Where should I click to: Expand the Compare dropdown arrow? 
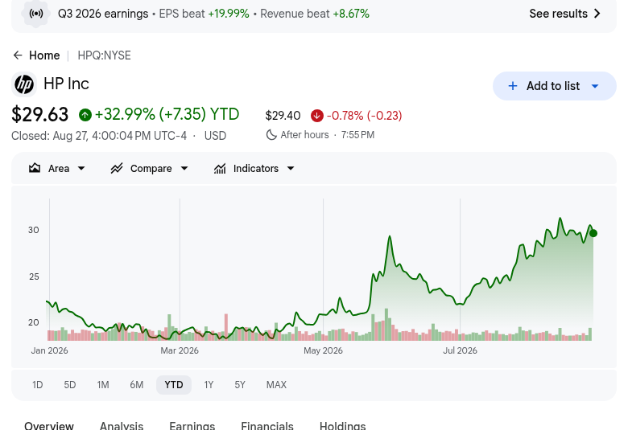tap(184, 169)
